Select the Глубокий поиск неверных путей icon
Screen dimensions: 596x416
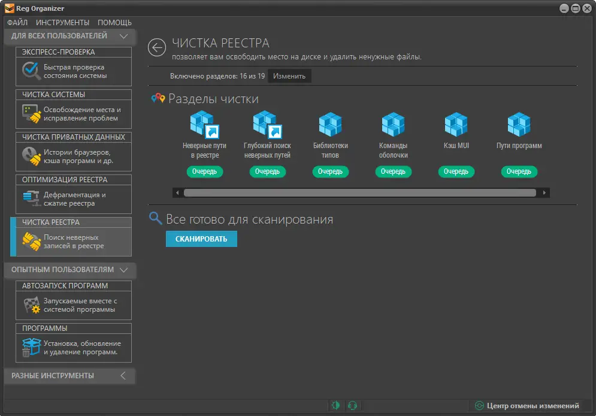[x=267, y=124]
